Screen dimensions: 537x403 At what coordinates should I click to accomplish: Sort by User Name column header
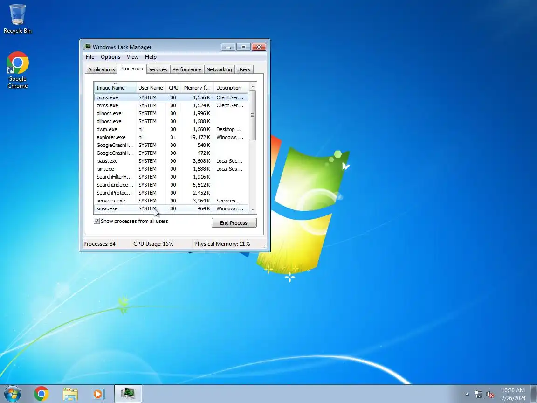(151, 88)
